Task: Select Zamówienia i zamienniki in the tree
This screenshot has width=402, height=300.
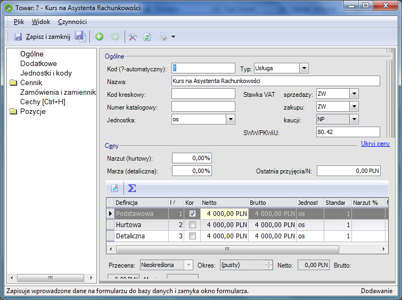Action: pyautogui.click(x=58, y=92)
